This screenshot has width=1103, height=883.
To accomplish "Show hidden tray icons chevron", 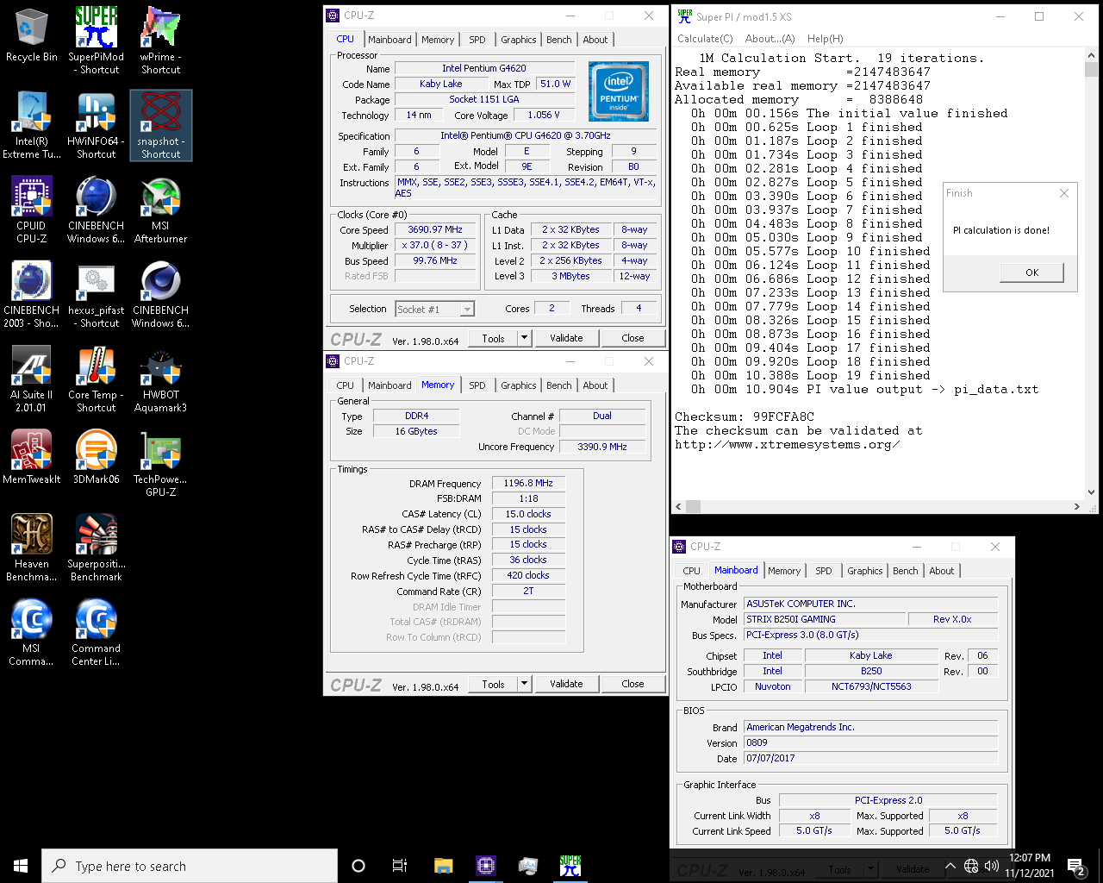I will pyautogui.click(x=950, y=866).
